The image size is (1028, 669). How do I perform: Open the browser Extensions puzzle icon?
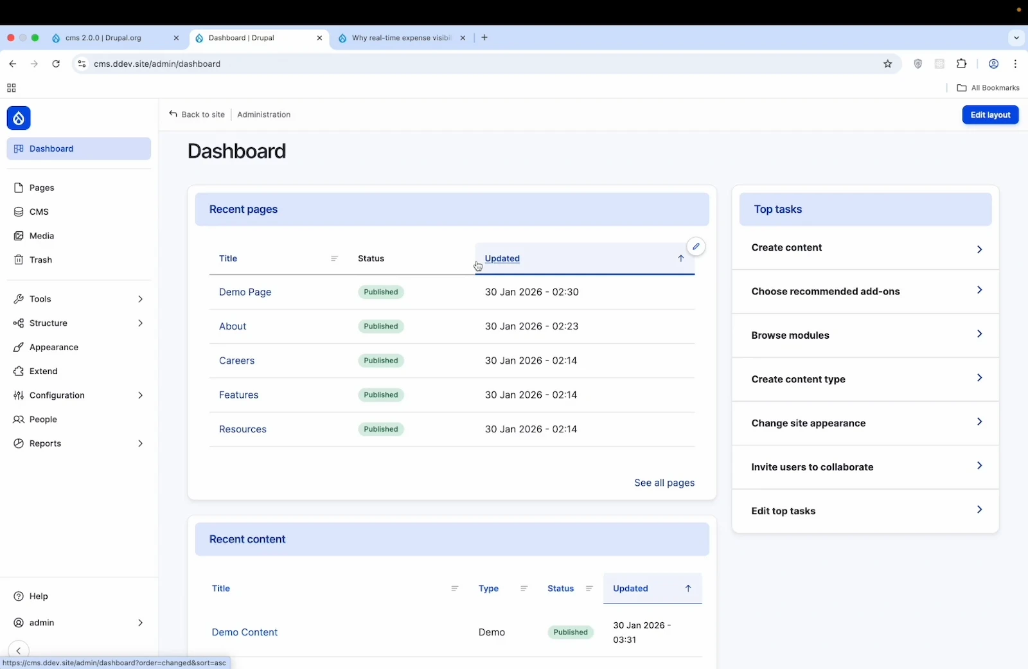pyautogui.click(x=962, y=64)
